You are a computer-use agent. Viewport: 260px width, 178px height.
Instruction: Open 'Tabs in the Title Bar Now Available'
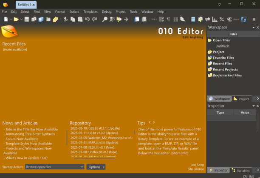32,129
